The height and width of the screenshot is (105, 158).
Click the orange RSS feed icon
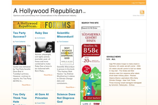pos(142,12)
